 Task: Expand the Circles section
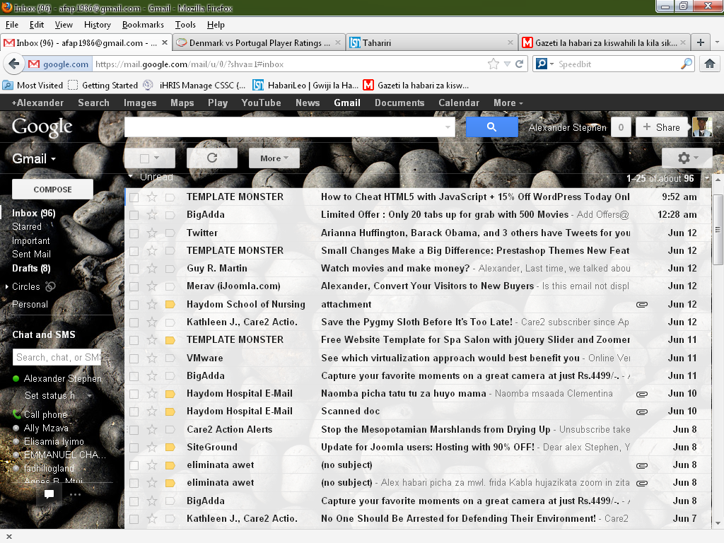tap(7, 287)
